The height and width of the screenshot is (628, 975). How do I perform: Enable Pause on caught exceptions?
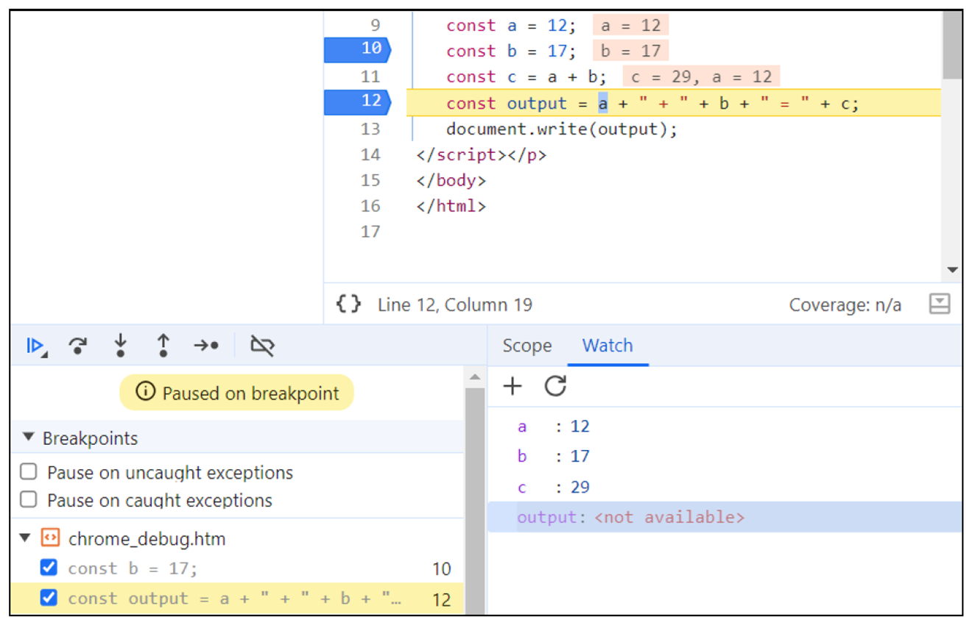tap(28, 499)
